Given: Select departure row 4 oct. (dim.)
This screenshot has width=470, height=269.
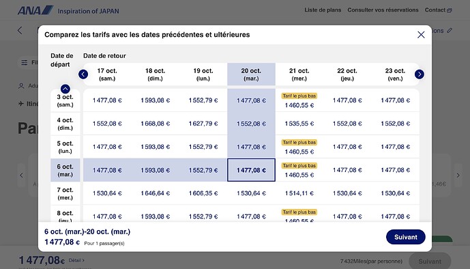Looking at the screenshot, I should (65, 124).
